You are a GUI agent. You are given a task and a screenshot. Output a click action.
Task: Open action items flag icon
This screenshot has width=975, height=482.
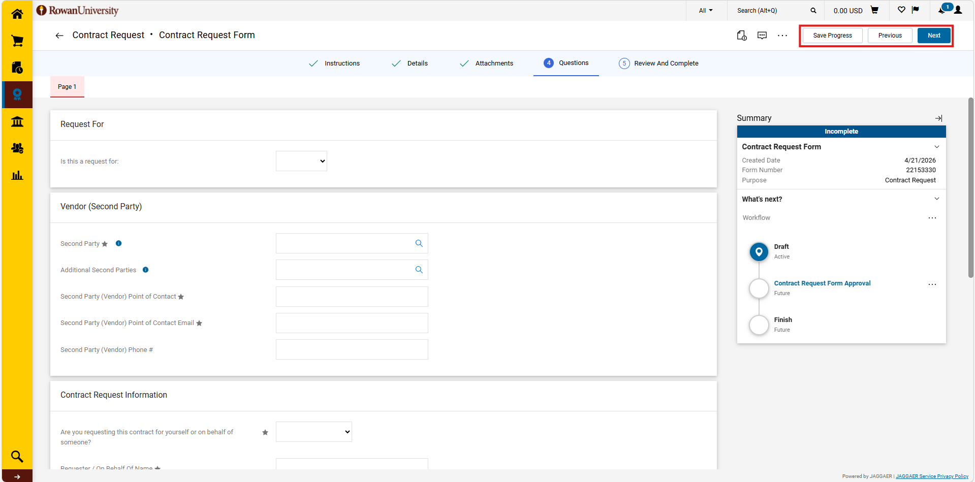[x=916, y=10]
